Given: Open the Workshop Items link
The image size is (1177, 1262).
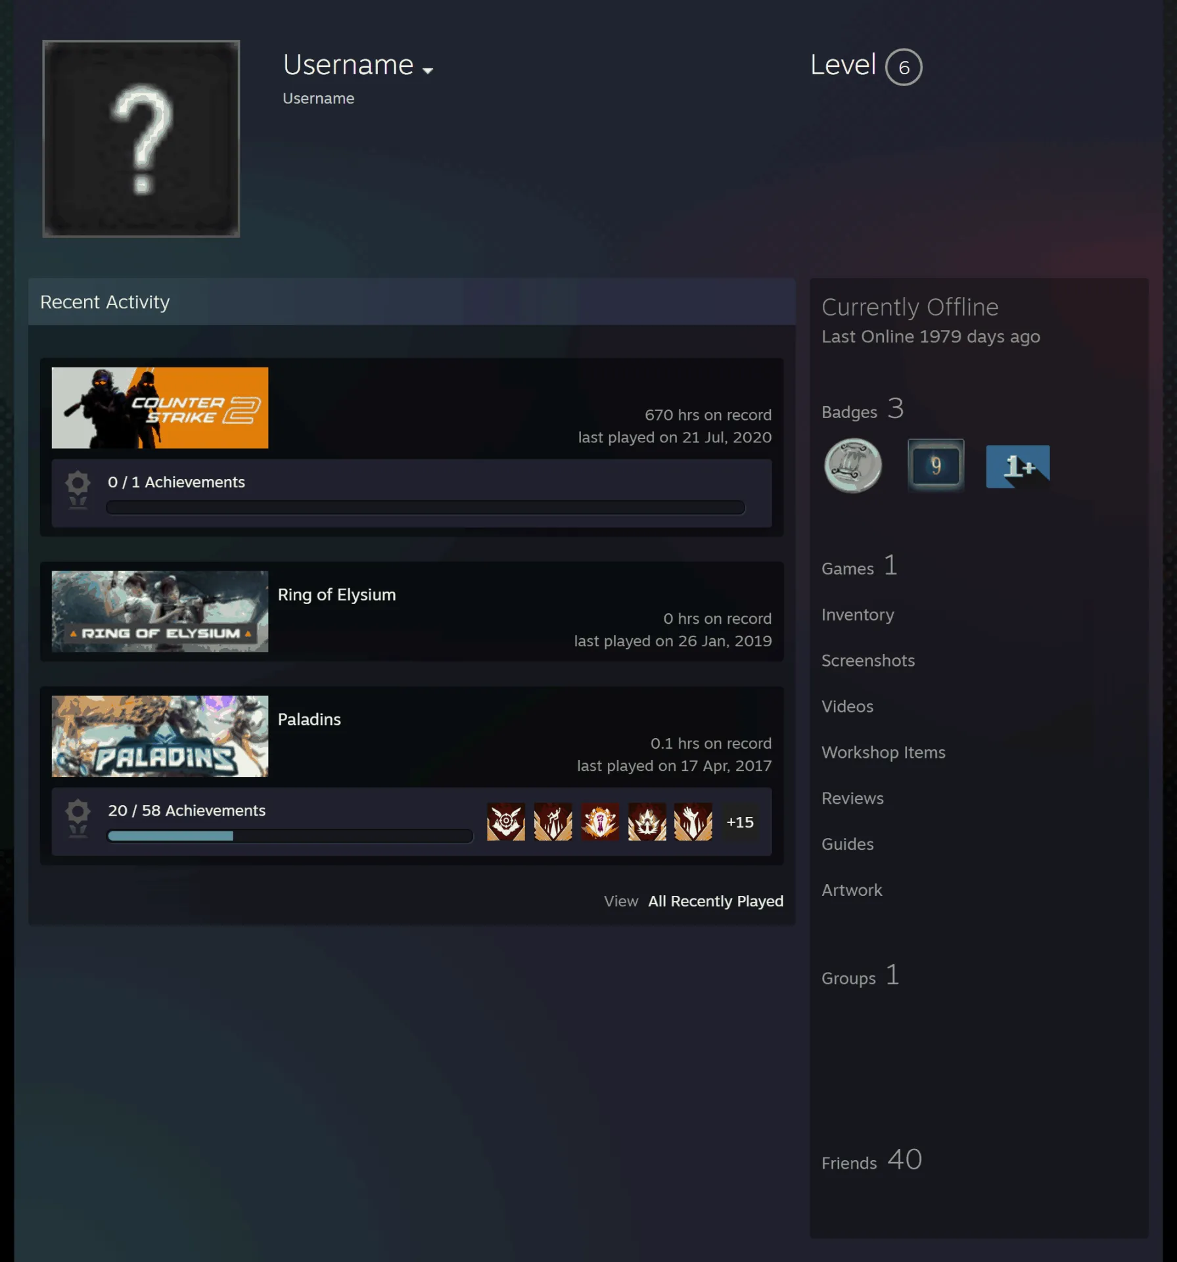Looking at the screenshot, I should tap(883, 753).
